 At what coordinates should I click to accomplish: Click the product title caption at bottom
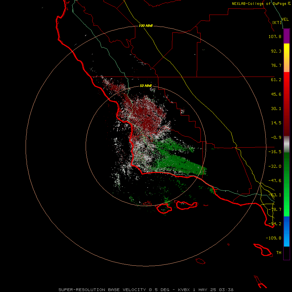(146, 290)
